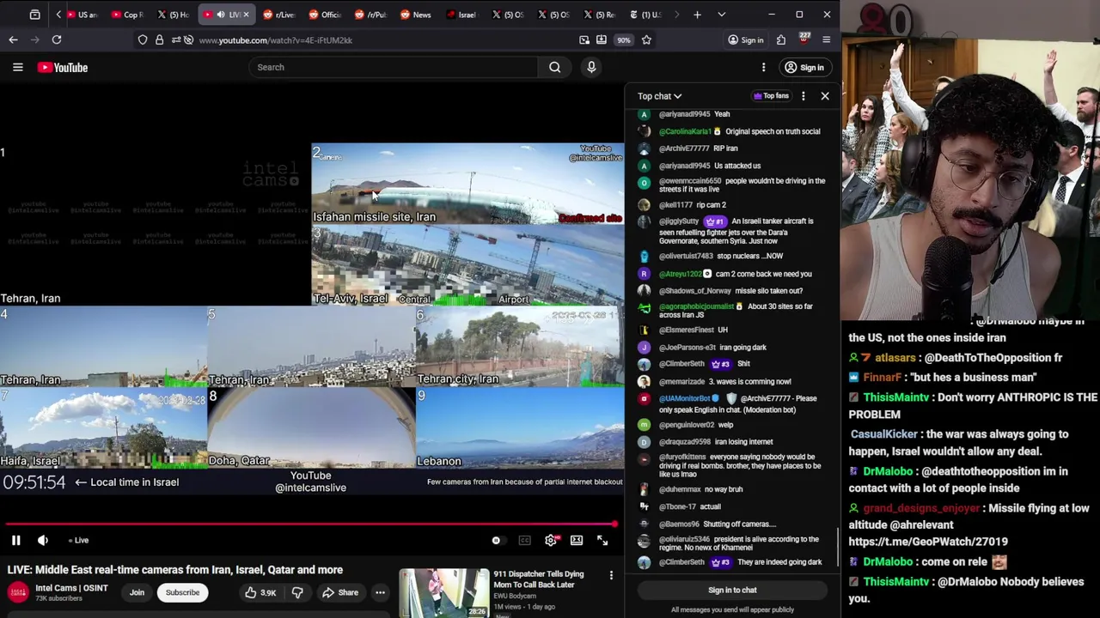
Task: Click the Subscribe button
Action: click(182, 592)
